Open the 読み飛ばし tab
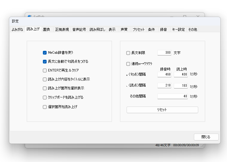Viewport: 227px width, 162px height. coord(97,30)
